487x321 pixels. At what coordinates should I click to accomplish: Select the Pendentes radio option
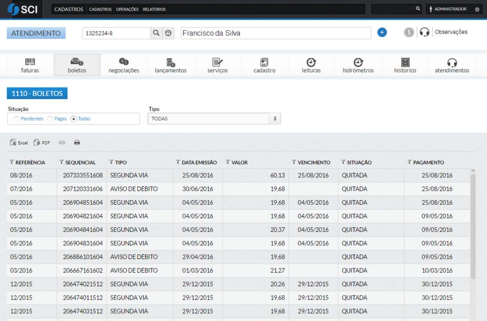(x=16, y=119)
